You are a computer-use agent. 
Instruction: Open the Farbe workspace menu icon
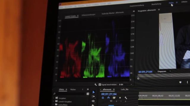177,2
